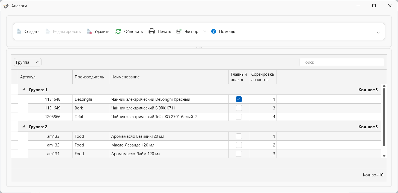Click the panel splitter dots handle

(199, 48)
